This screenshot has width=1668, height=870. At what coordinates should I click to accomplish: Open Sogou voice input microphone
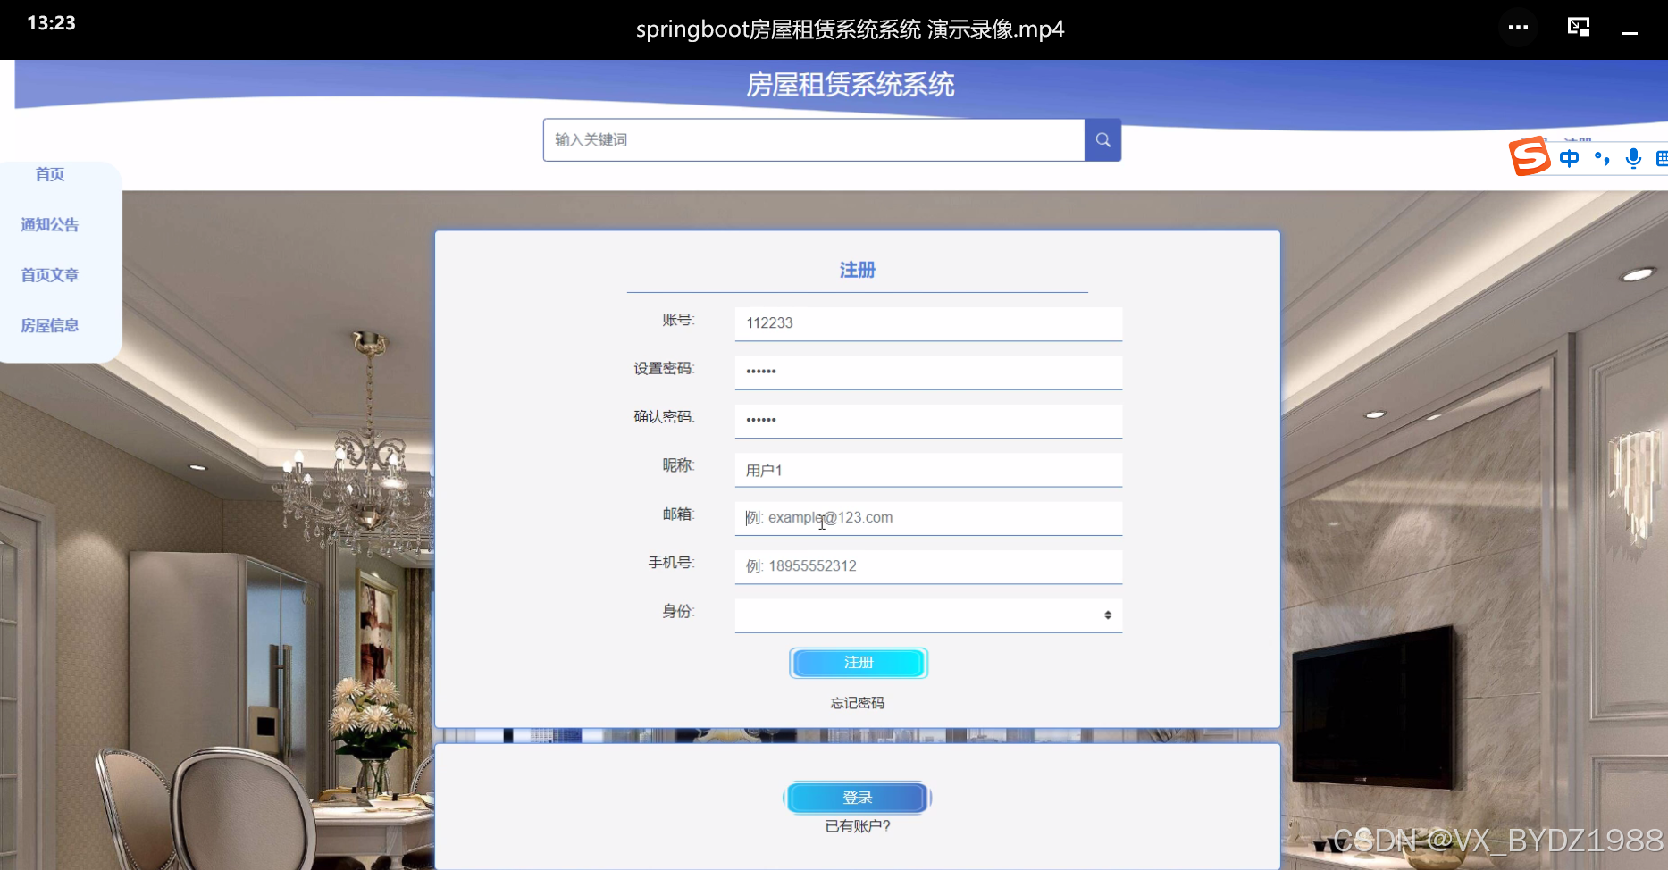click(1633, 159)
